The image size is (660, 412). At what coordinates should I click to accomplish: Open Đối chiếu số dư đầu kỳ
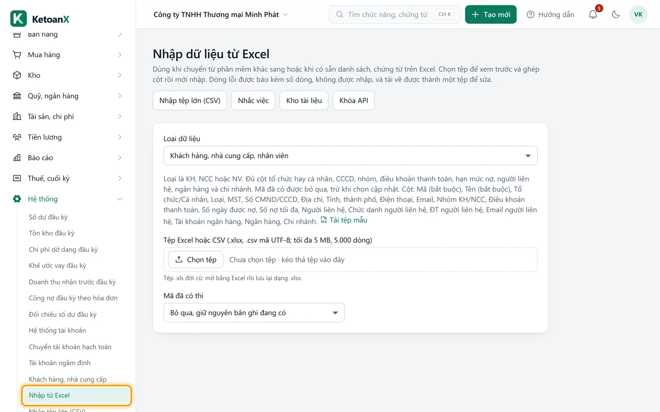pyautogui.click(x=63, y=314)
